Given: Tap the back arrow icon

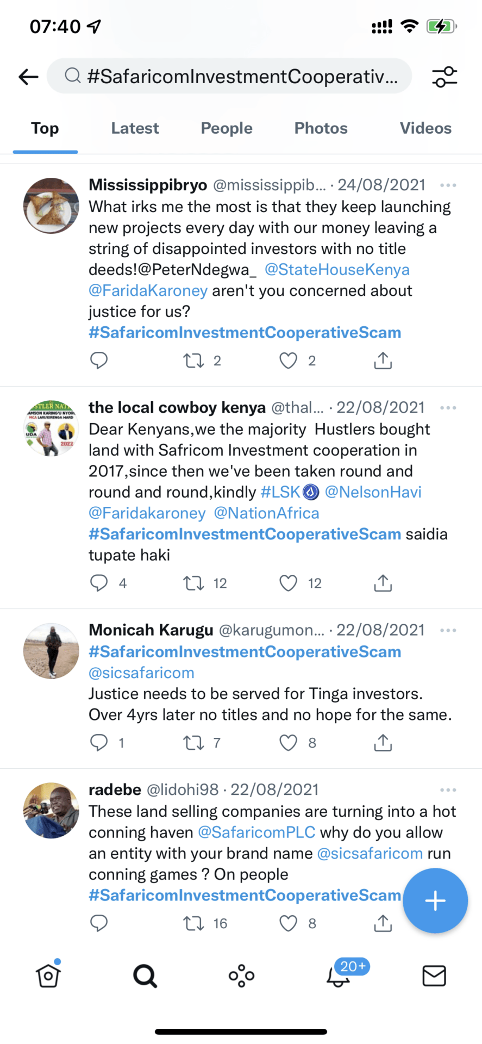Looking at the screenshot, I should coord(28,77).
